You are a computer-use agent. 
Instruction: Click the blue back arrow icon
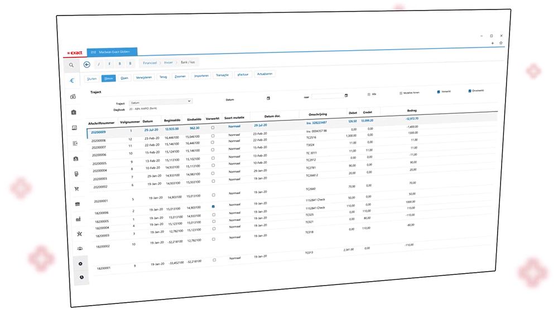point(86,65)
